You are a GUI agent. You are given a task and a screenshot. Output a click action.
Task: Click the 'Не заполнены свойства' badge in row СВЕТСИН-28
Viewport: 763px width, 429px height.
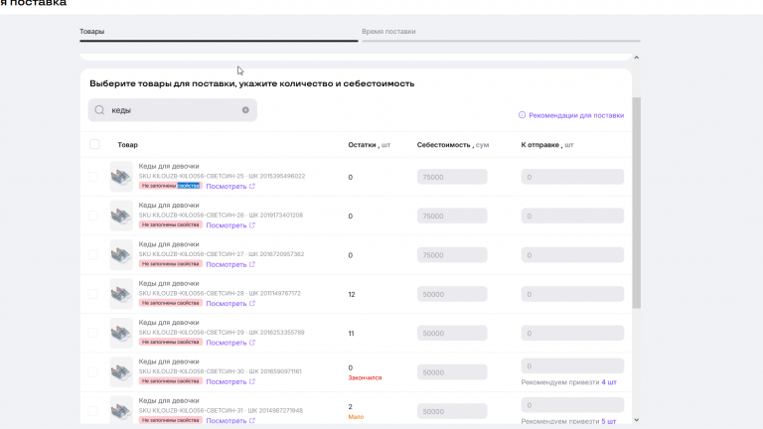coord(170,303)
